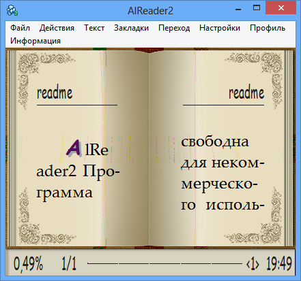Screen dimensions: 301x281
Task: Click the word свободна on right page
Action: (x=215, y=142)
